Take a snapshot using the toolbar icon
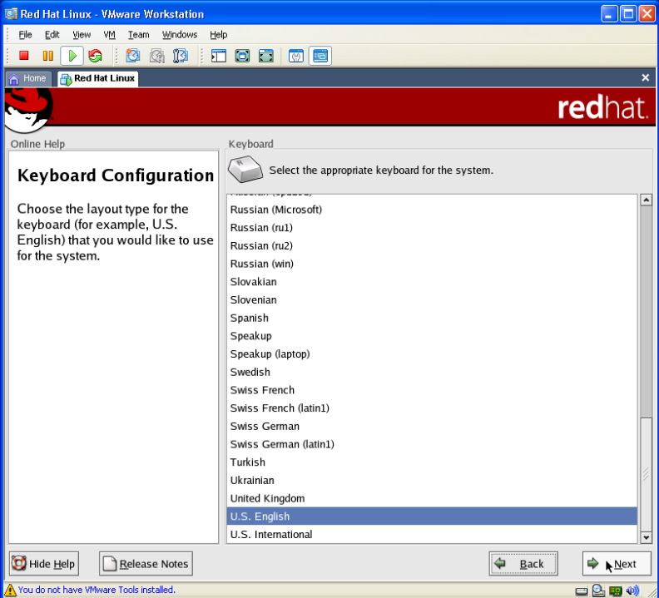 click(x=133, y=56)
